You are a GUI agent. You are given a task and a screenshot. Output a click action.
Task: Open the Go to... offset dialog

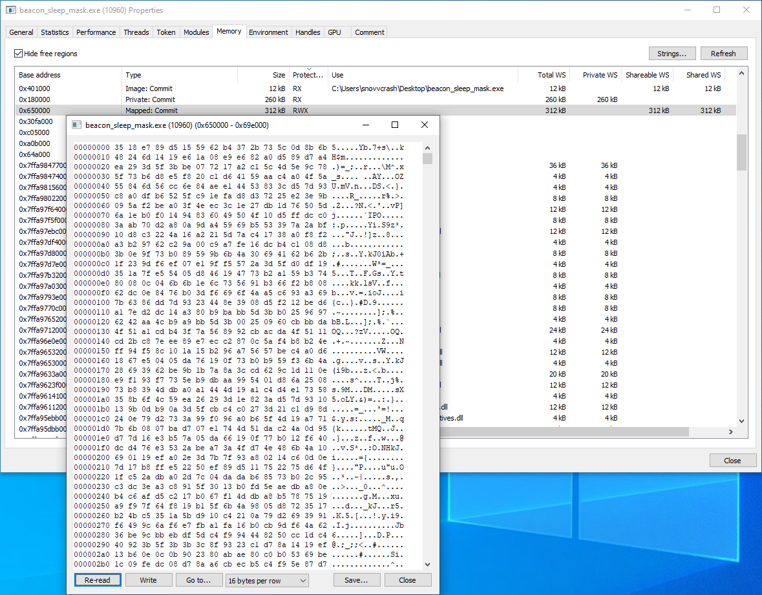click(x=198, y=580)
